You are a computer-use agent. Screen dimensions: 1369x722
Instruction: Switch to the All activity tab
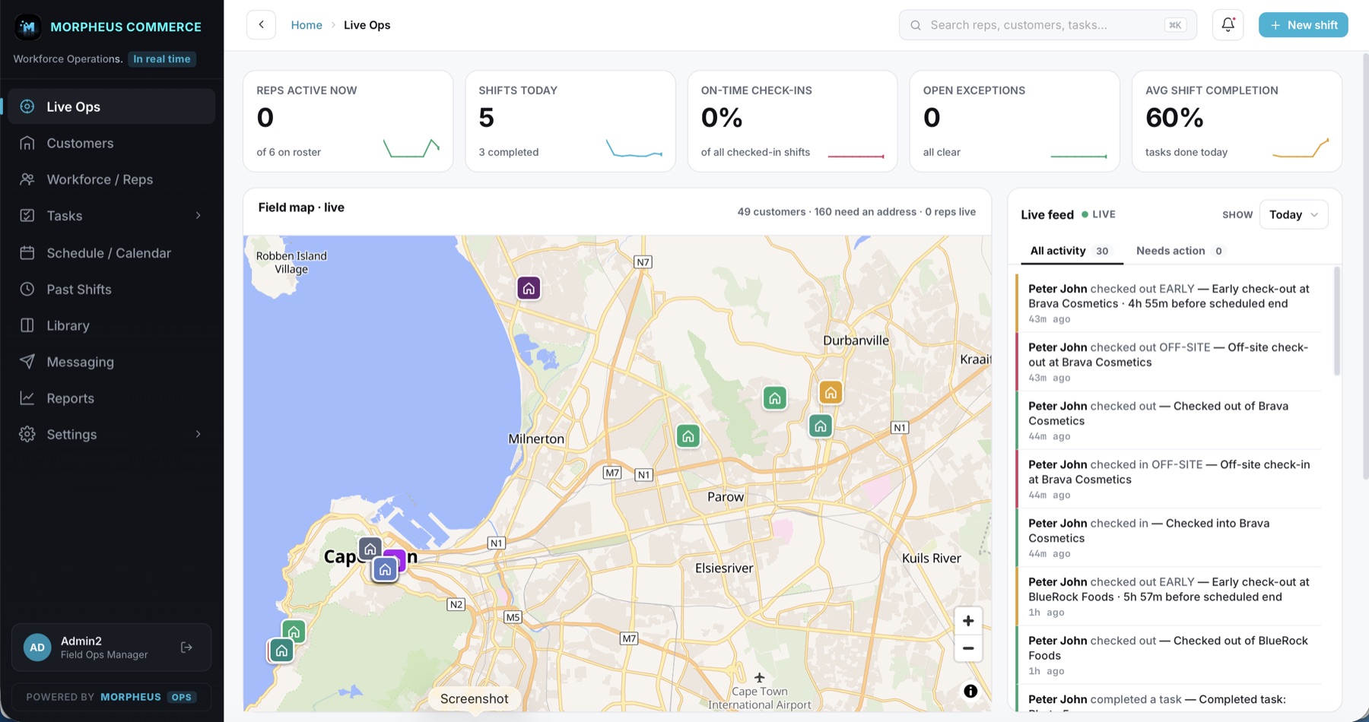click(1072, 251)
